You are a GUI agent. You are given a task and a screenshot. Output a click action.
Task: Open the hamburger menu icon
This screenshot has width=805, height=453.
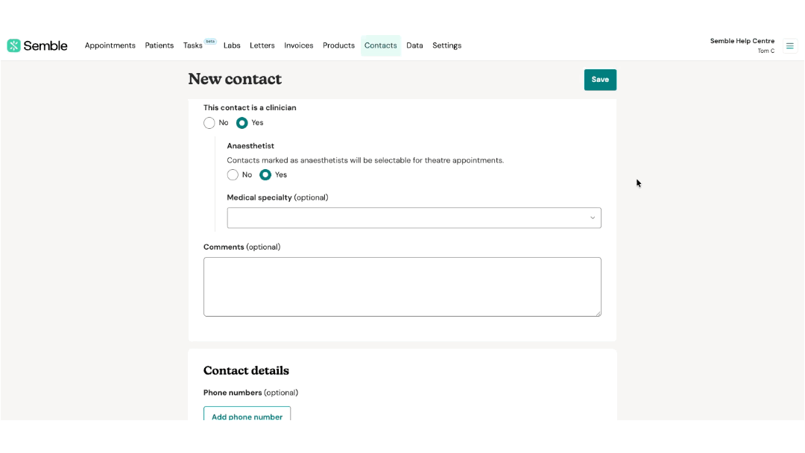tap(790, 45)
